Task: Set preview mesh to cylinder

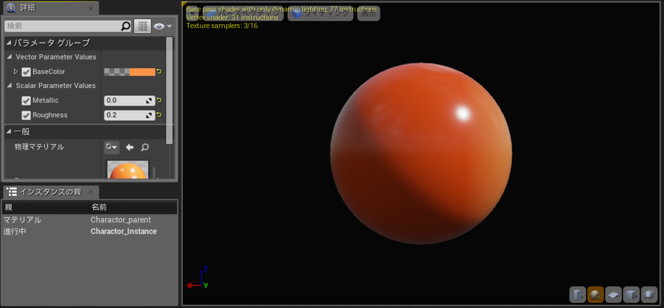Action: 577,295
